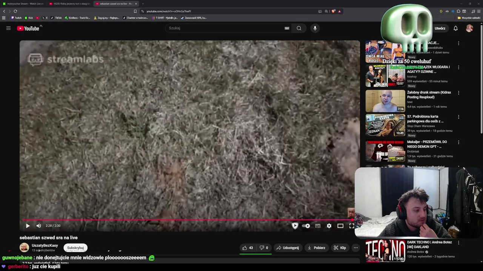
Task: Click the shield icon in the player controls
Action: coord(295,226)
